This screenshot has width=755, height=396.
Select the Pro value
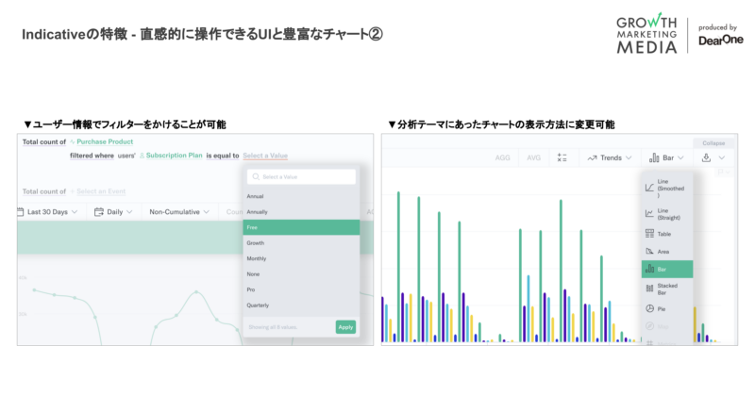click(301, 289)
